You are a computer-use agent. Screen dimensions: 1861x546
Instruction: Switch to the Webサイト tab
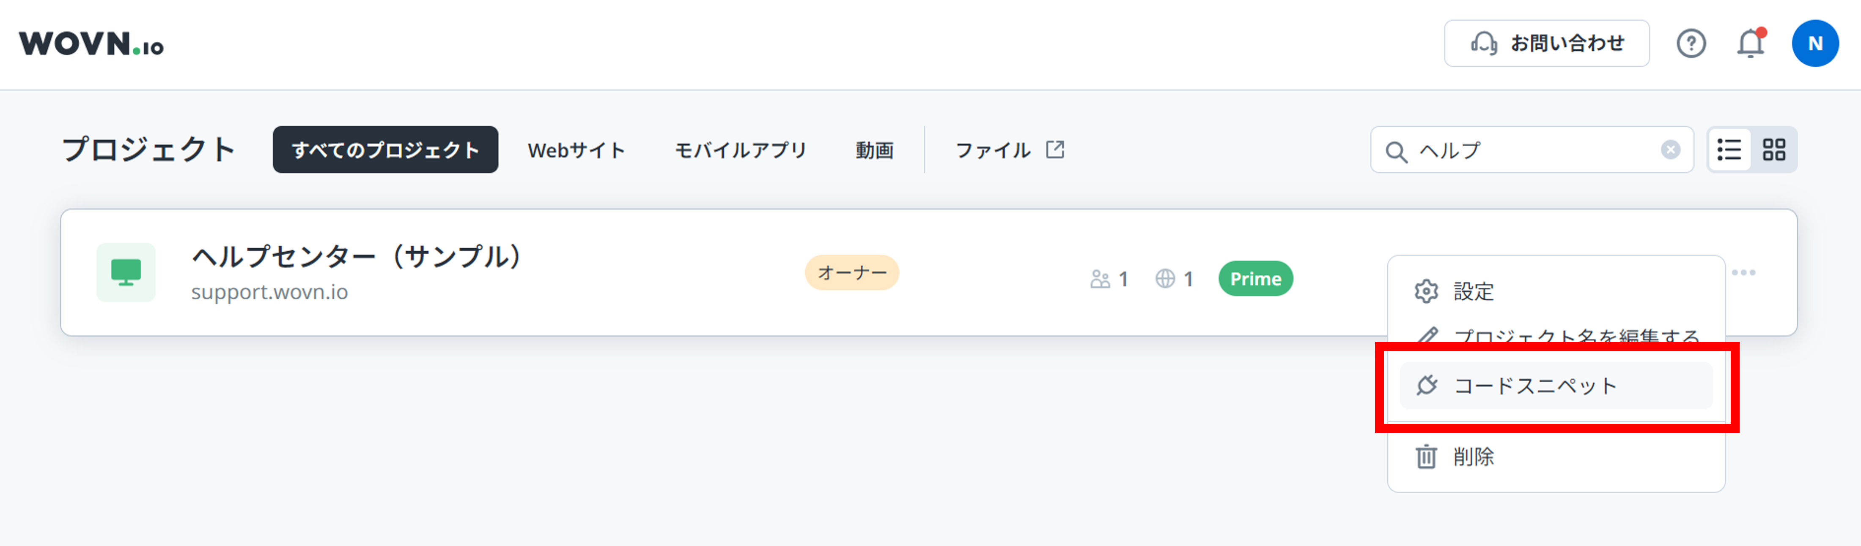point(576,150)
